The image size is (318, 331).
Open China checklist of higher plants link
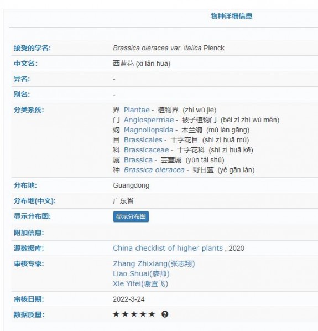[168, 248]
